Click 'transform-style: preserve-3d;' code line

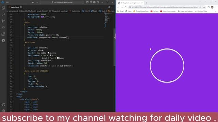click(43, 35)
